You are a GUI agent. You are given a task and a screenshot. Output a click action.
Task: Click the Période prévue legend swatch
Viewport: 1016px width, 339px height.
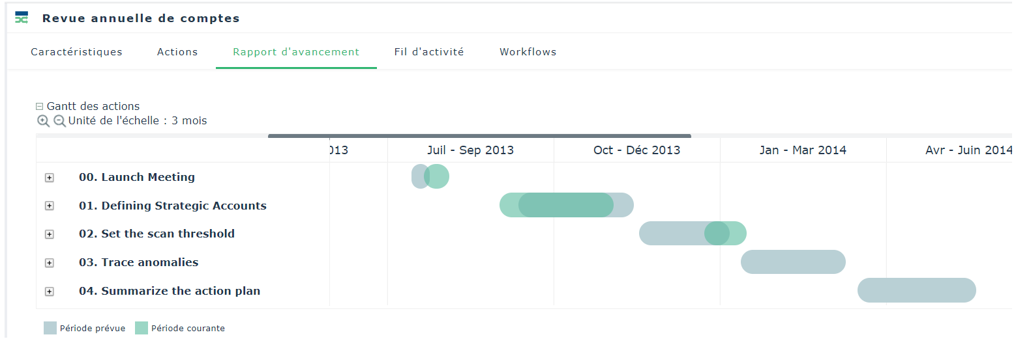(50, 328)
